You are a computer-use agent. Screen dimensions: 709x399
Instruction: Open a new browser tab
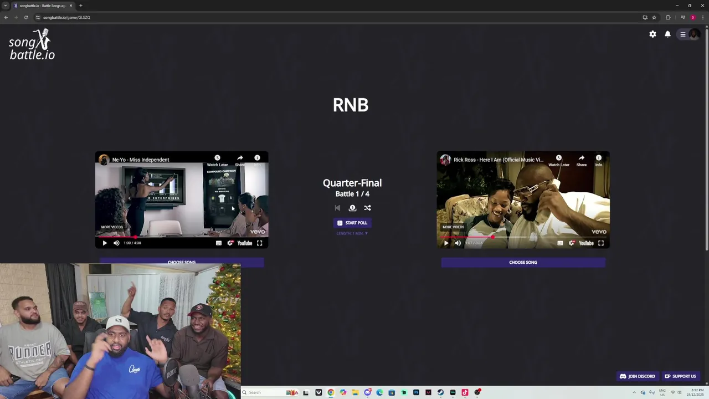pyautogui.click(x=81, y=6)
